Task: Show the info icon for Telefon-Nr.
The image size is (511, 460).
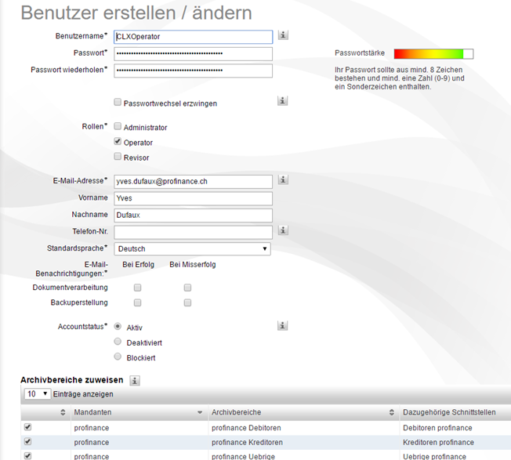Action: 283,230
